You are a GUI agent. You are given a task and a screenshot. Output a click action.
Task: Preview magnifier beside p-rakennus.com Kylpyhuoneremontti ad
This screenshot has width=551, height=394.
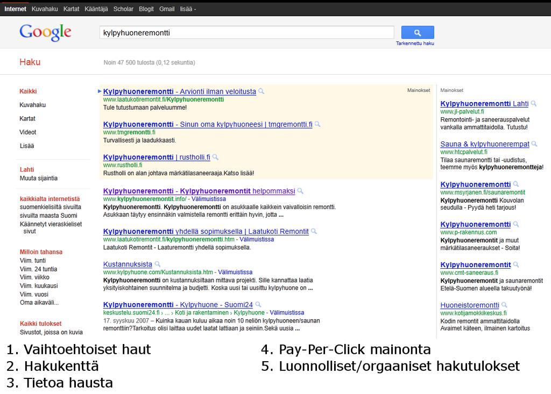tap(516, 224)
